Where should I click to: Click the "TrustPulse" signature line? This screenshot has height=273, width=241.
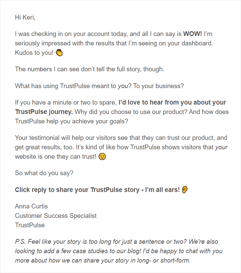30,225
